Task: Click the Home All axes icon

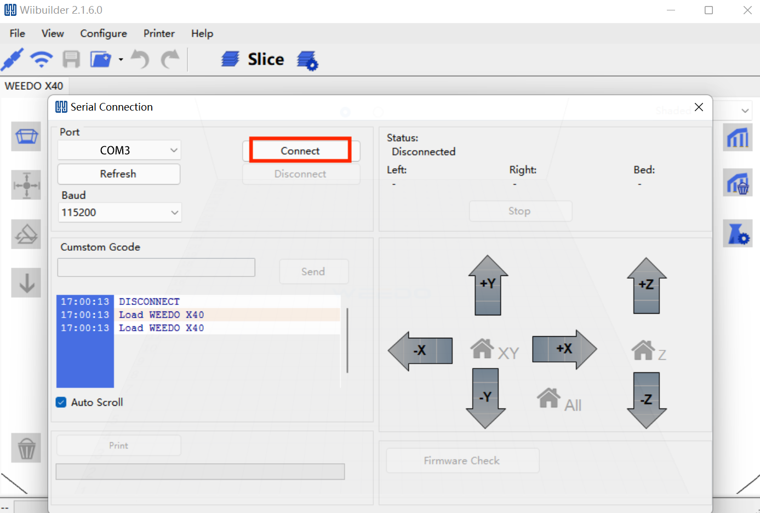Action: tap(559, 400)
